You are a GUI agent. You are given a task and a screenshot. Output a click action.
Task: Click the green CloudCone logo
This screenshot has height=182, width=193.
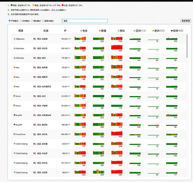tap(15, 134)
